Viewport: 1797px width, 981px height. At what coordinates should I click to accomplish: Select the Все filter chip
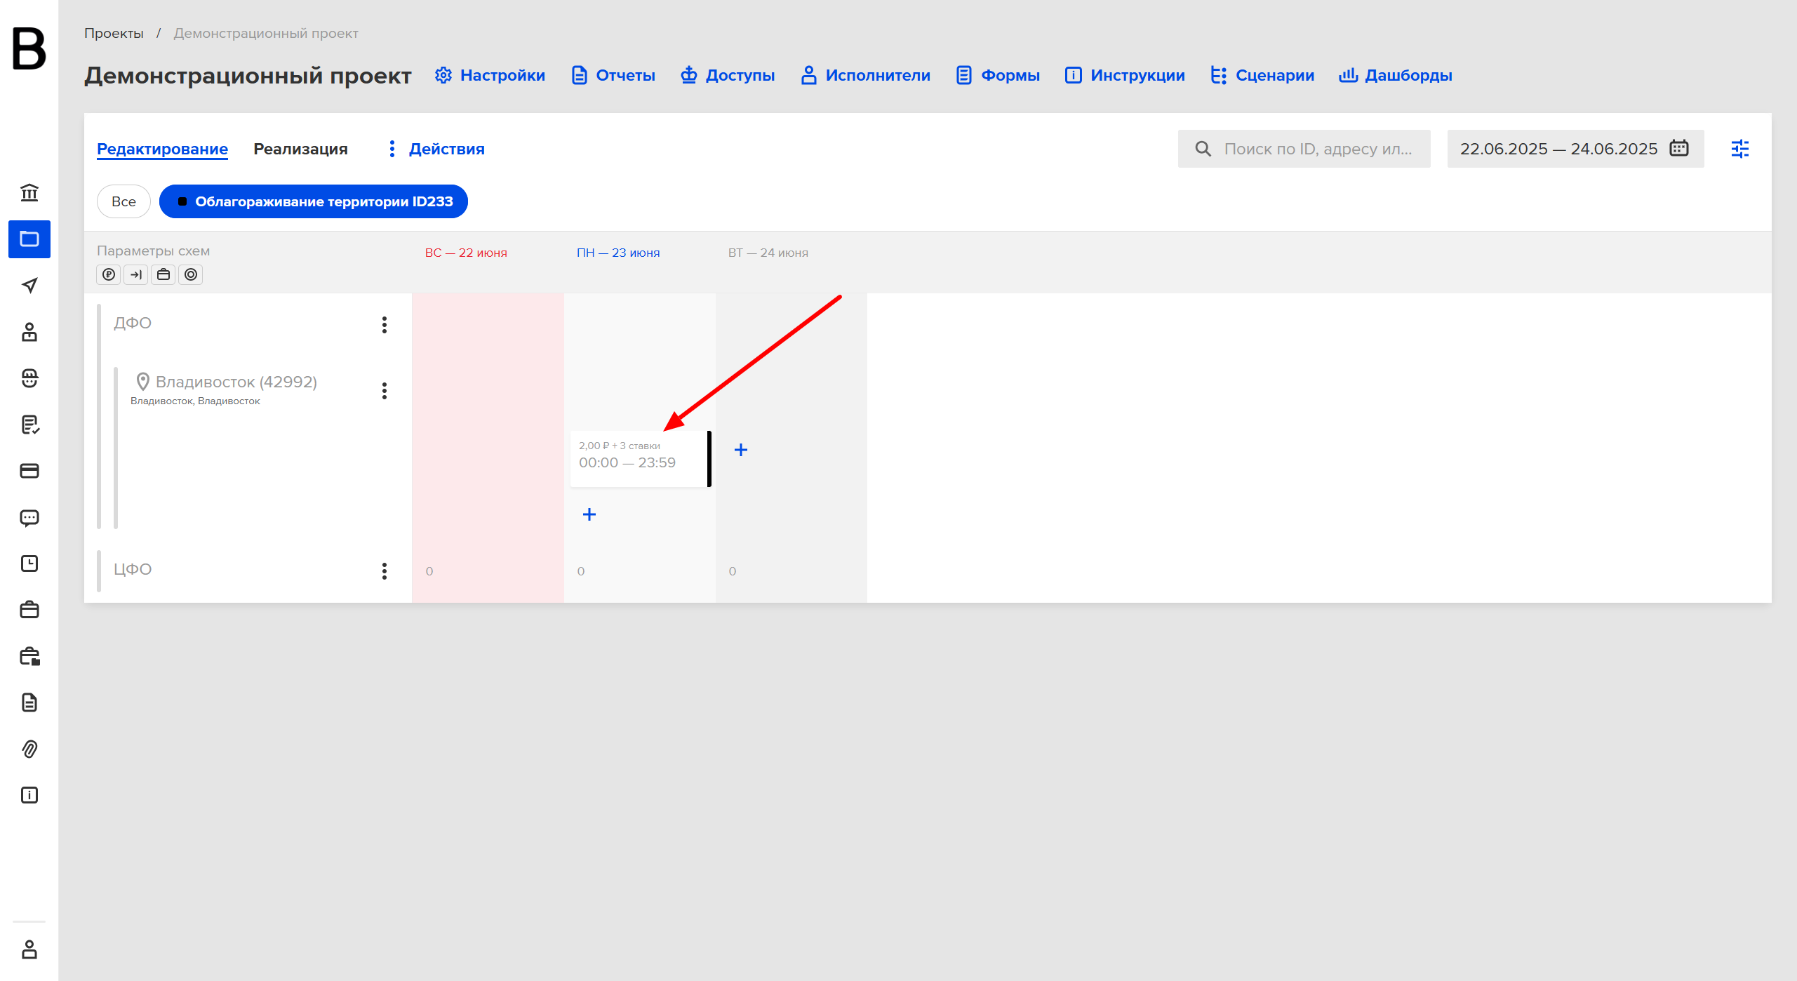tap(123, 201)
